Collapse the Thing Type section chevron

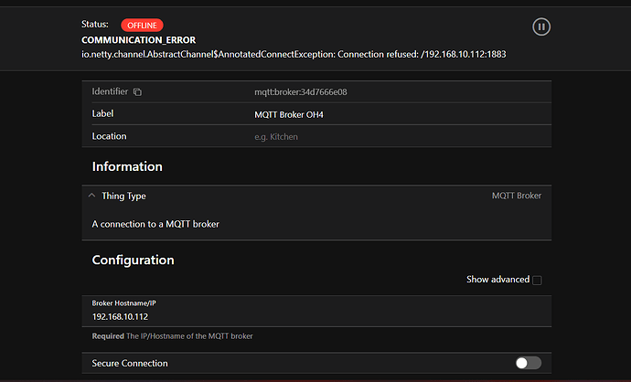click(91, 196)
